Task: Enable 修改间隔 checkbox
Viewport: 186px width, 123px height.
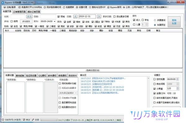Action: pyautogui.click(x=154, y=84)
